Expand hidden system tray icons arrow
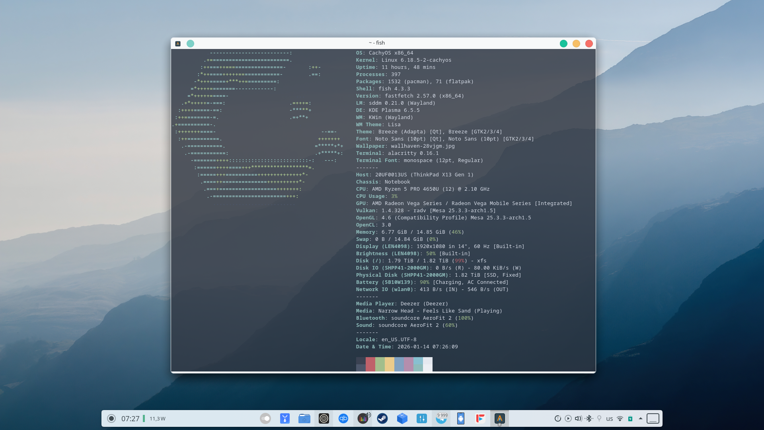Viewport: 764px width, 430px height. click(641, 418)
